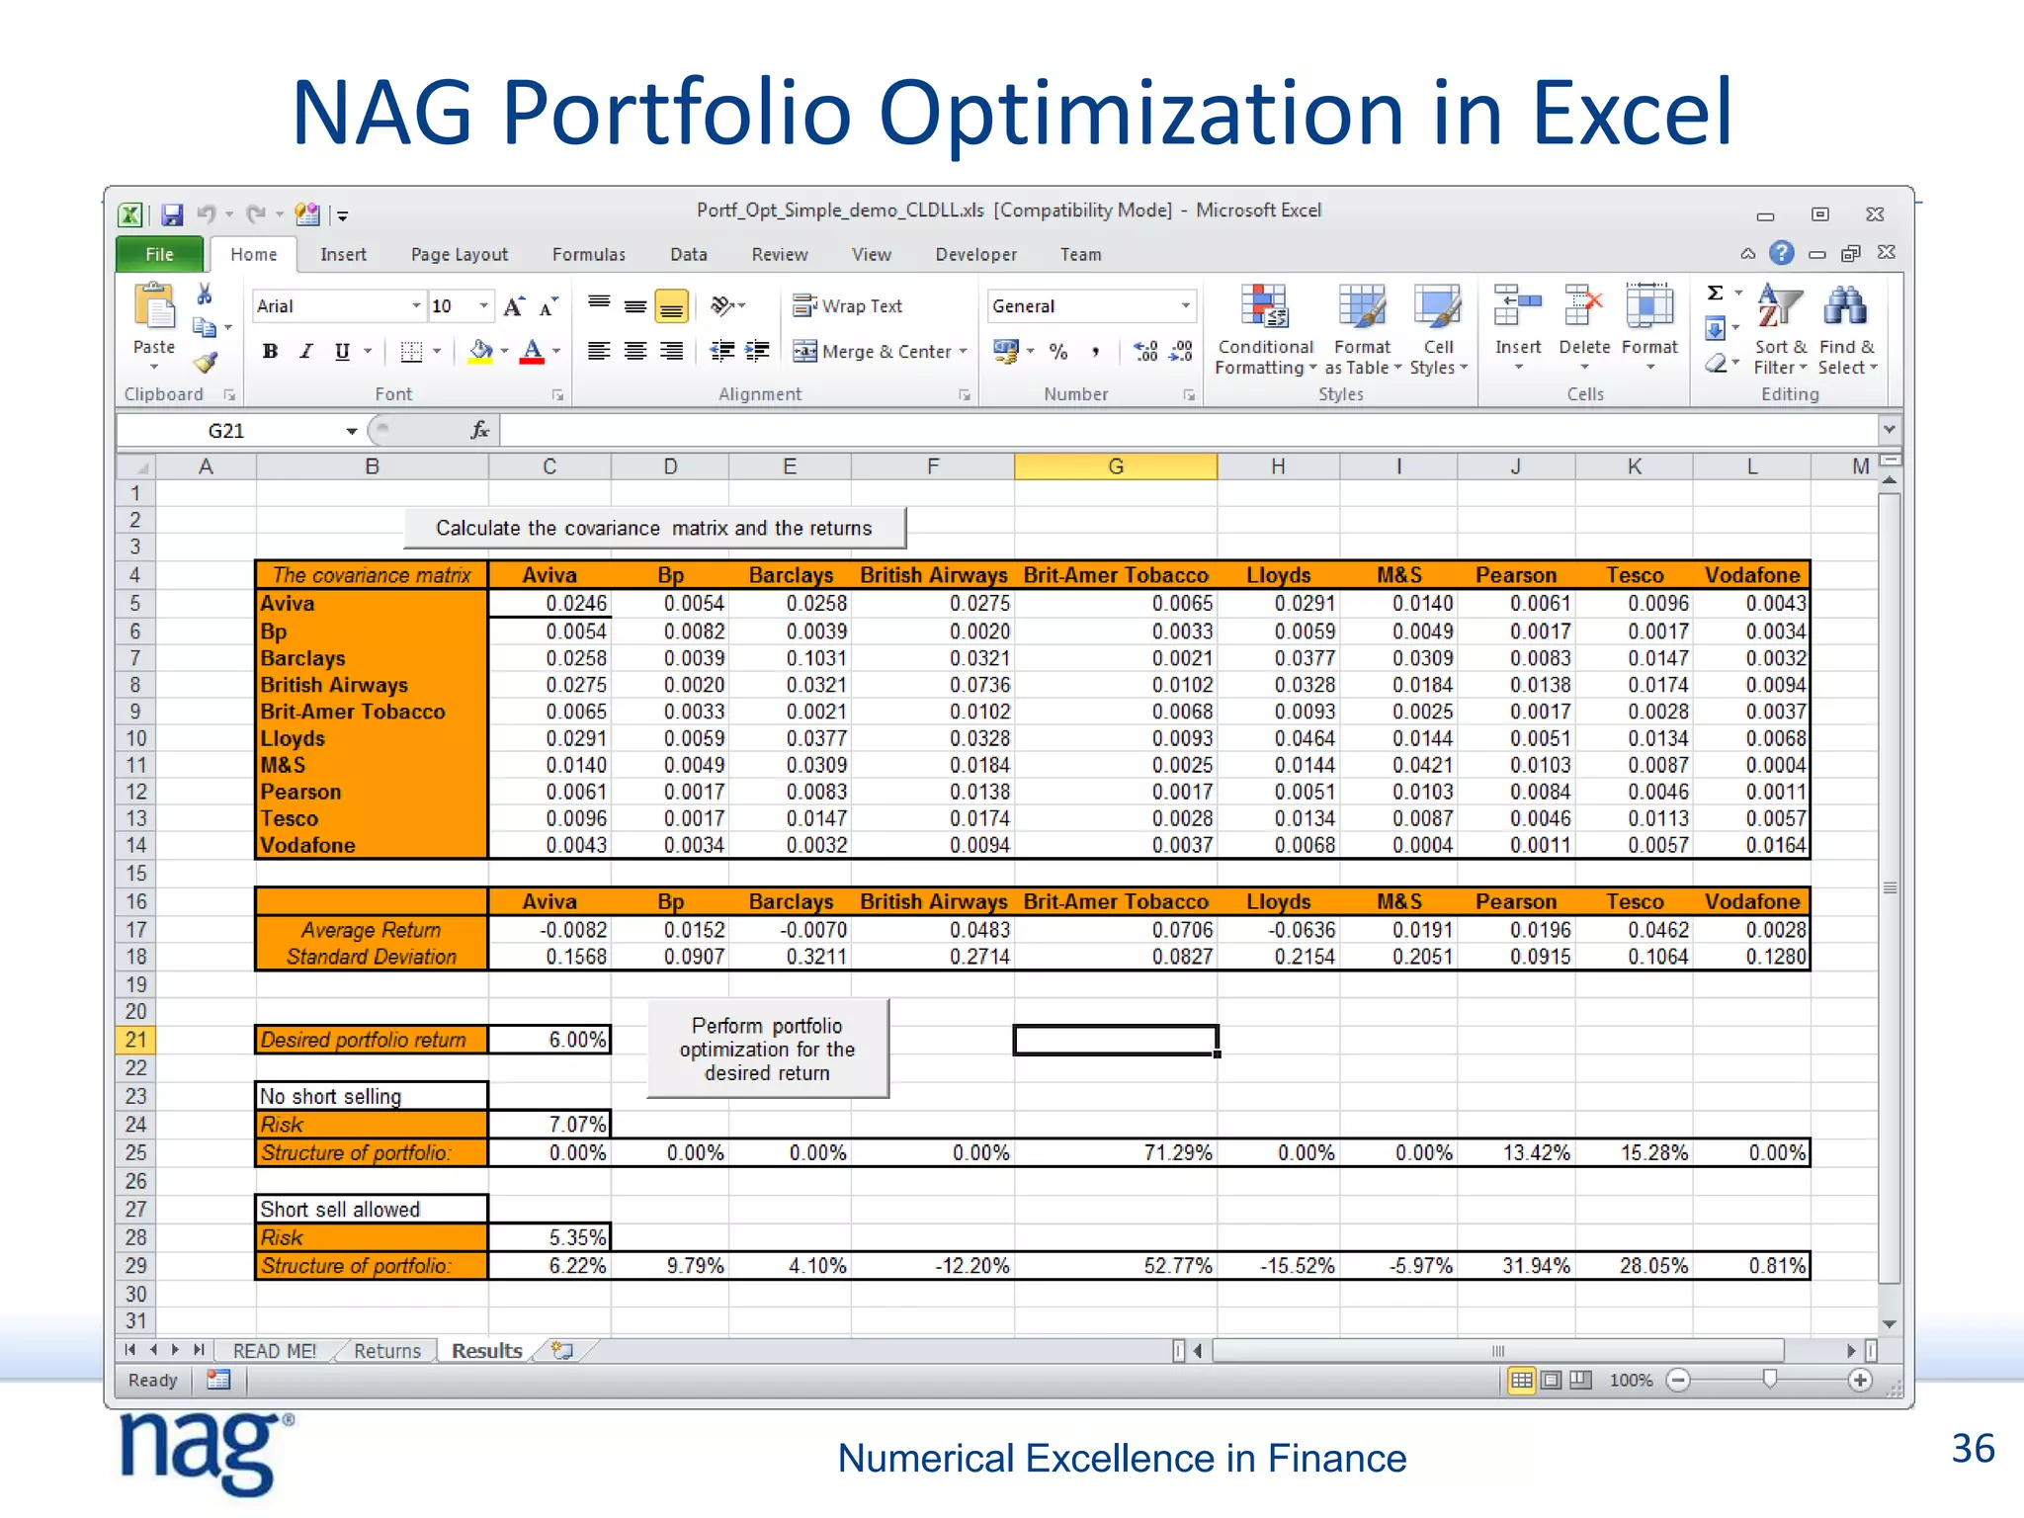Click Zoom In plus button
The image size is (2024, 1518).
click(x=1859, y=1380)
